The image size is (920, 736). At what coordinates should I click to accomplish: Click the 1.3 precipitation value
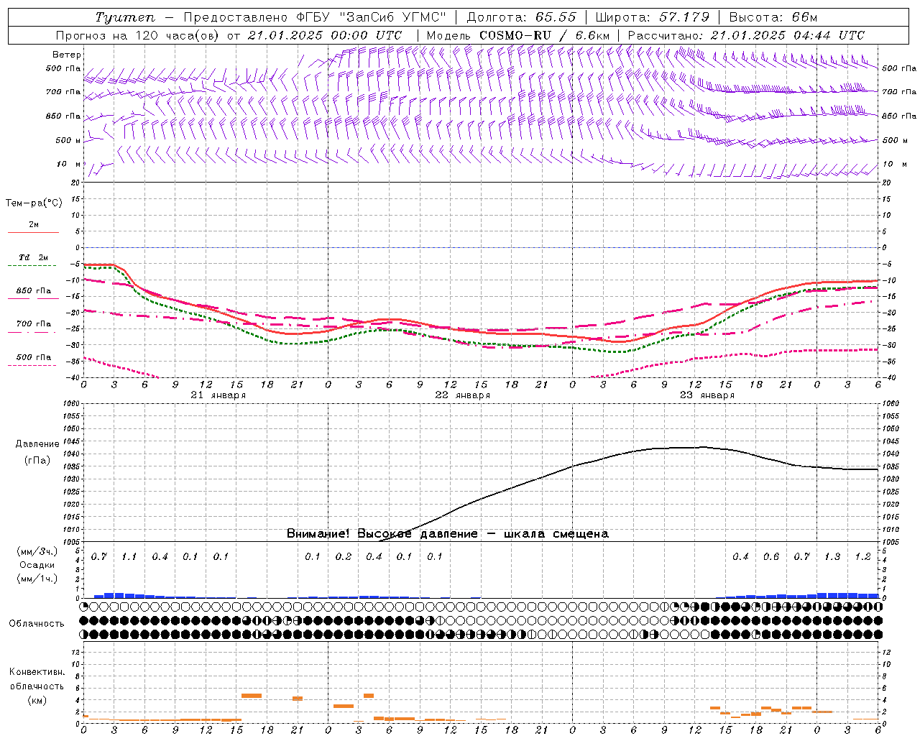pyautogui.click(x=832, y=557)
